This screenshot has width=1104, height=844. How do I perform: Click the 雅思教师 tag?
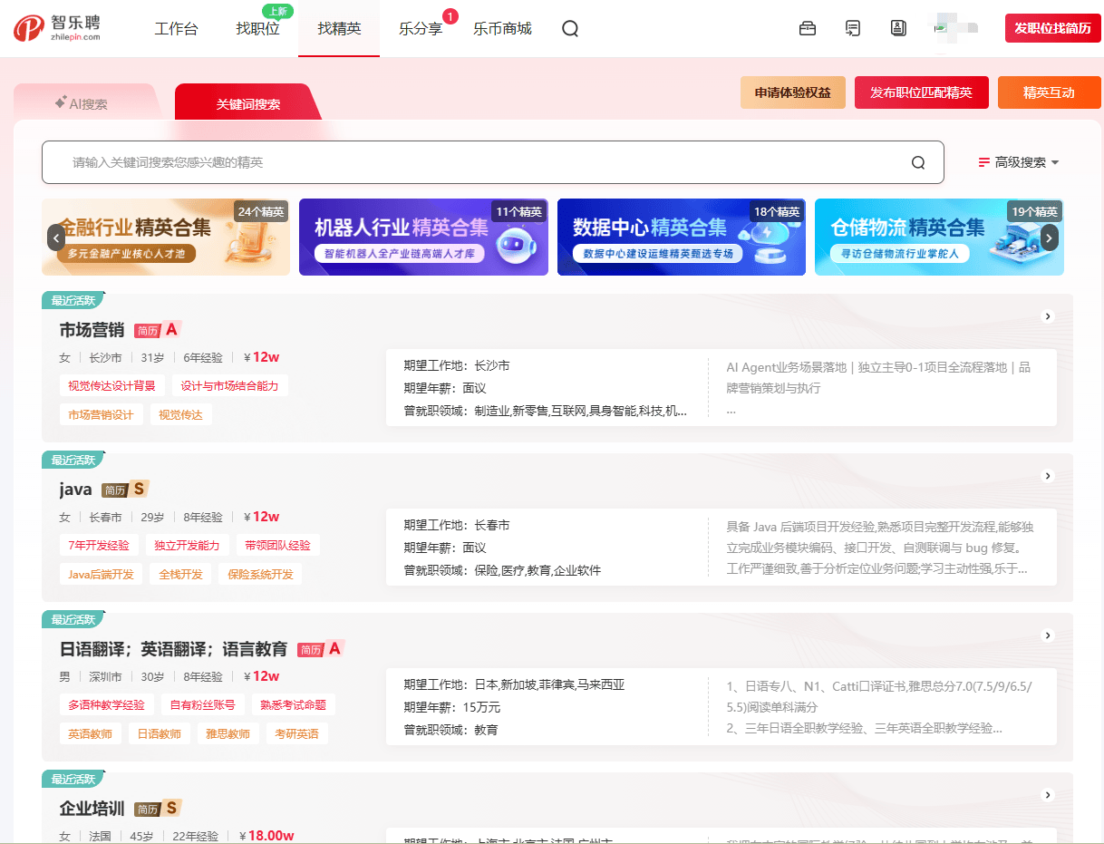pos(228,734)
